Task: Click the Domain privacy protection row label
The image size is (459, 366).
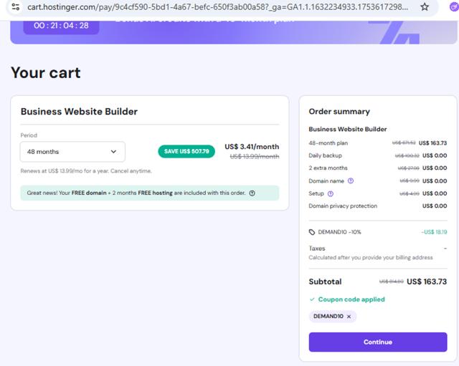Action: tap(343, 206)
